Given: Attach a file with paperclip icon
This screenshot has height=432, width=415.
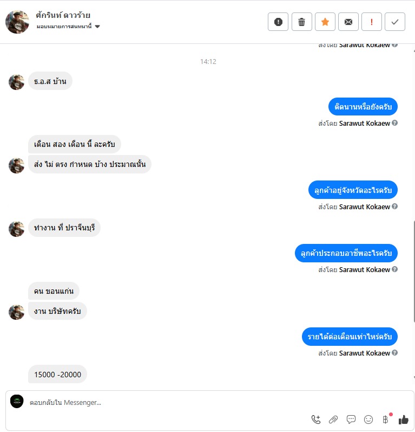Looking at the screenshot, I should coord(333,420).
